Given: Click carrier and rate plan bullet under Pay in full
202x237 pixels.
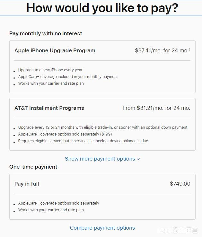Looking at the screenshot, I should pos(51,210).
